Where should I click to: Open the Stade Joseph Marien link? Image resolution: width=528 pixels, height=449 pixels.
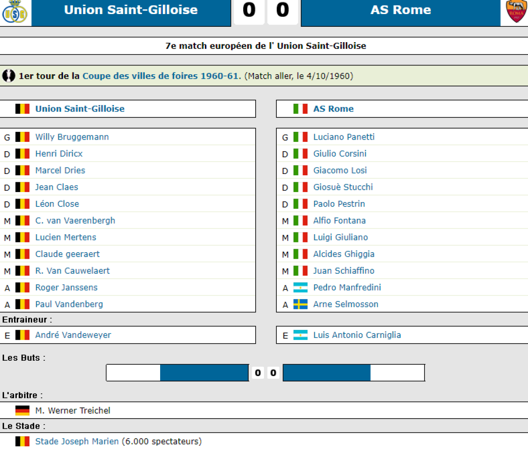(x=77, y=442)
